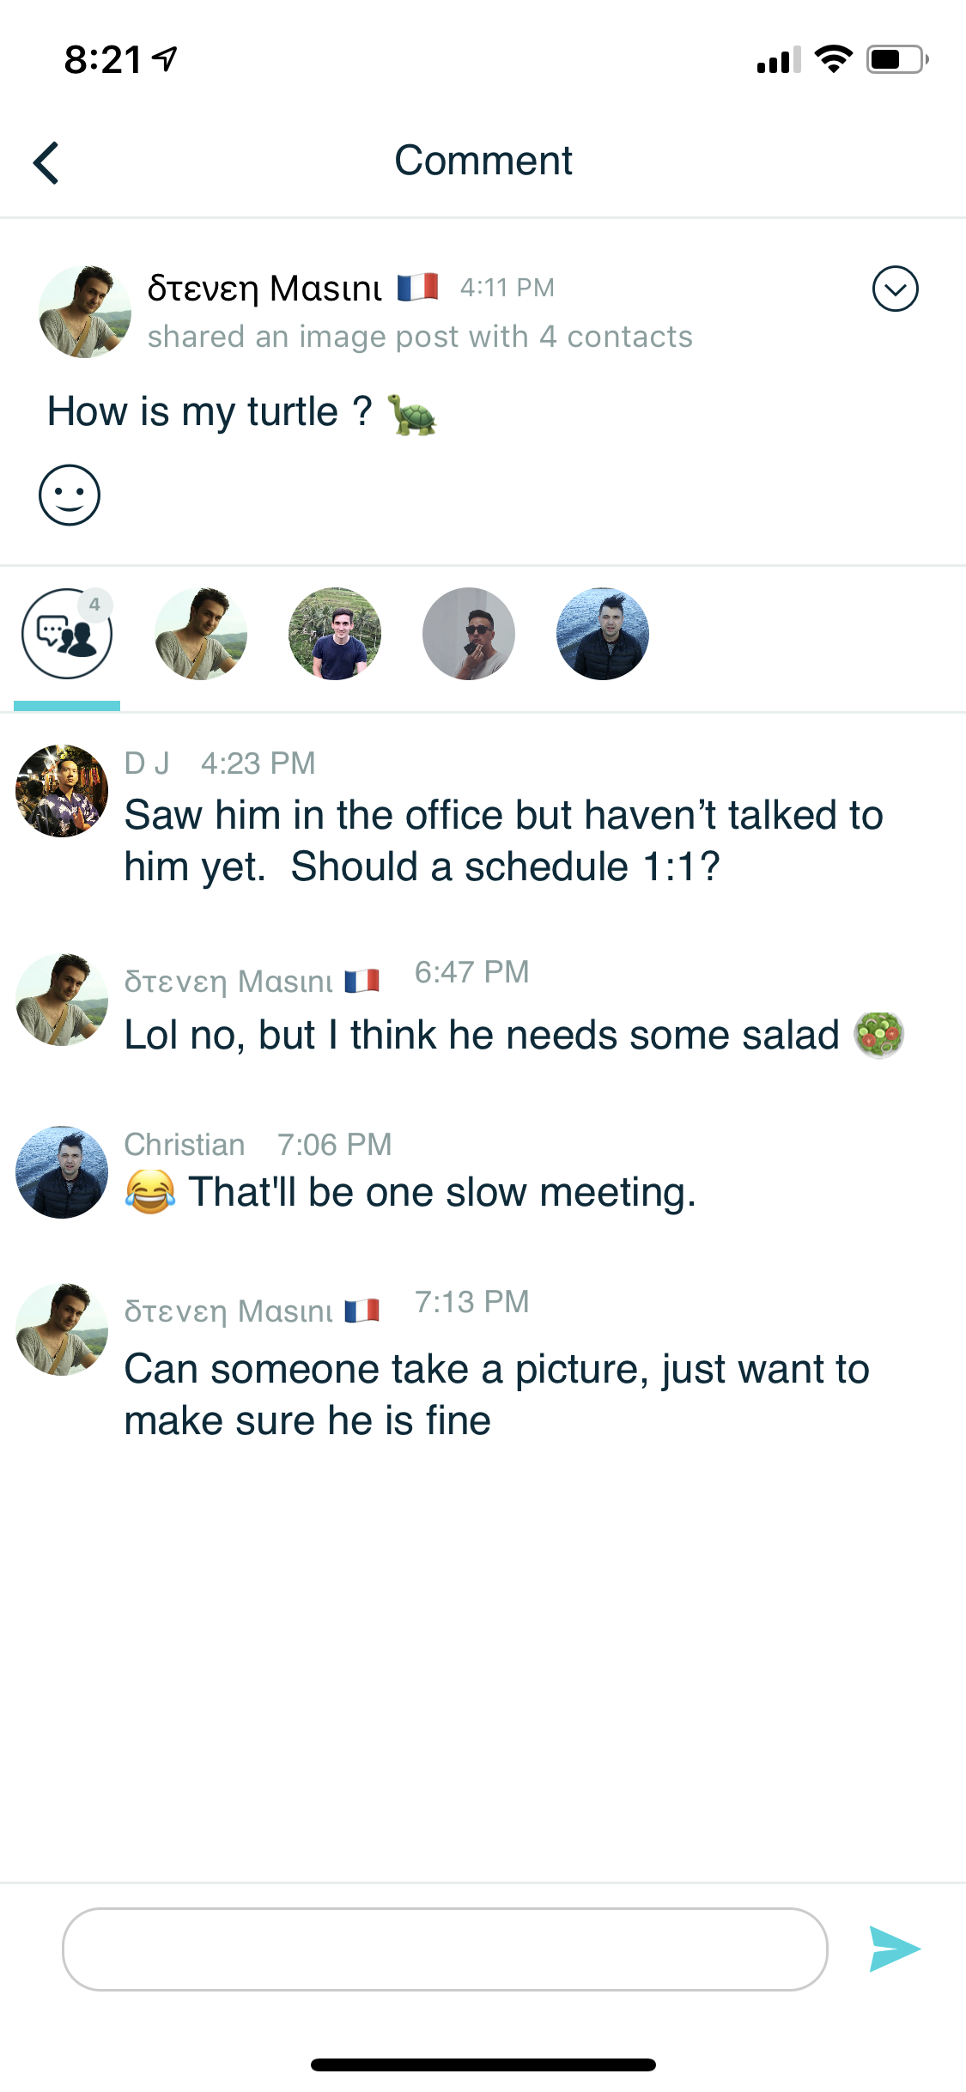The height and width of the screenshot is (2092, 966).
Task: Open D J's profile picture
Action: tap(62, 790)
